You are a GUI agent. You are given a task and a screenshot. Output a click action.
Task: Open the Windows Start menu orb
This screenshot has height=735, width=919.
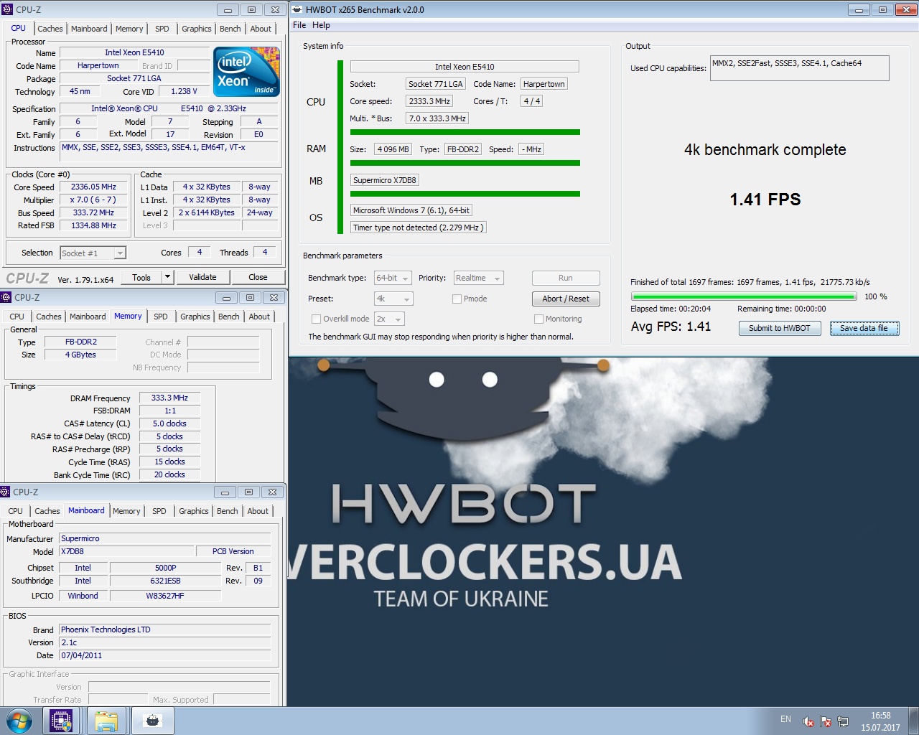pos(19,721)
